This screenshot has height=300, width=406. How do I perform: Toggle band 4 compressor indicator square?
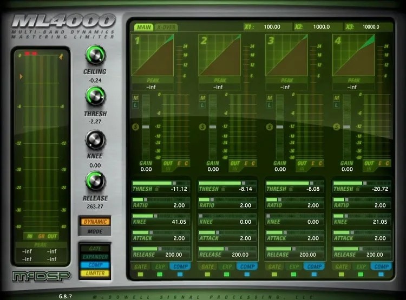click(381, 275)
